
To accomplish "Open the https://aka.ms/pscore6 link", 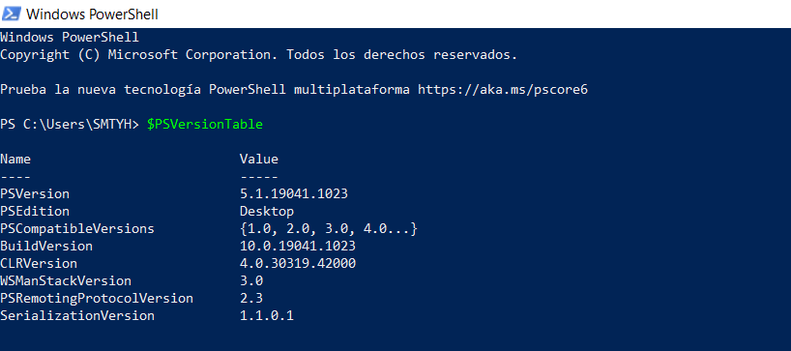I will pyautogui.click(x=503, y=90).
